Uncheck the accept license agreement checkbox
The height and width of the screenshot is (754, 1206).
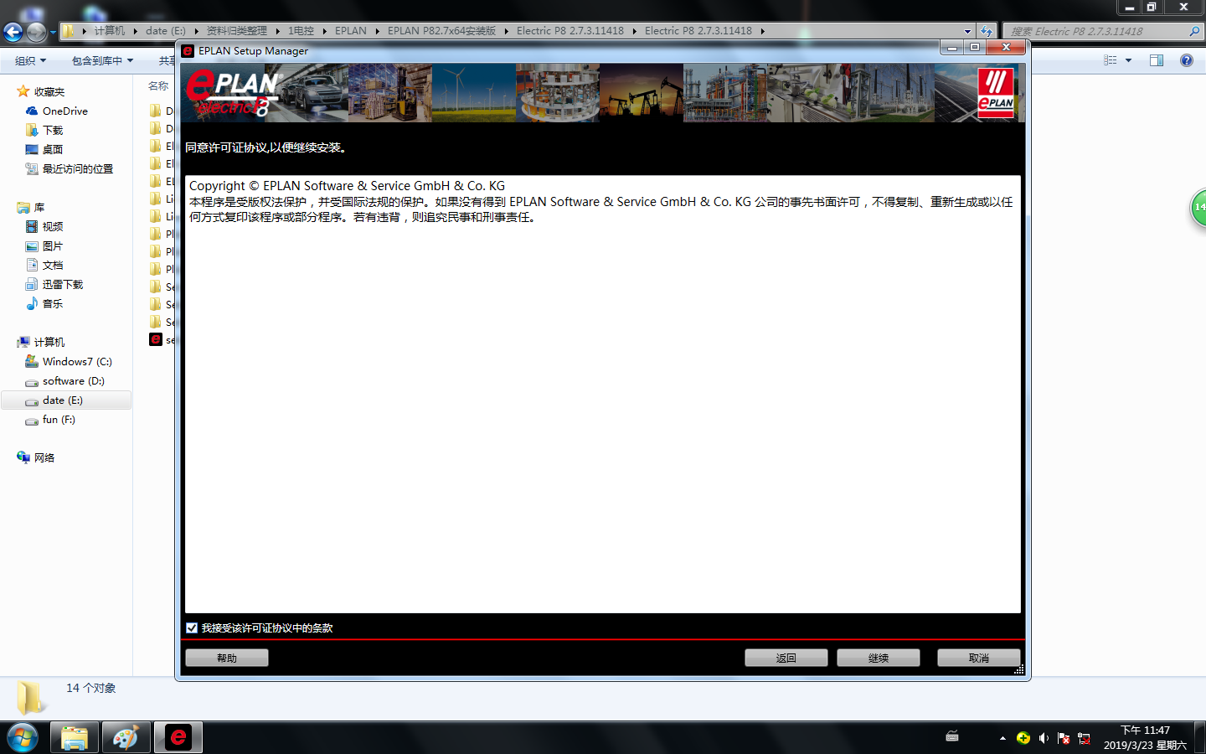[x=192, y=627]
